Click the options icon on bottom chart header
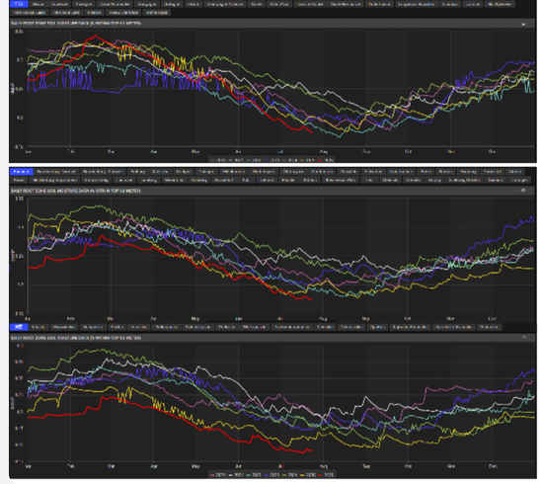The image size is (543, 484). click(524, 338)
